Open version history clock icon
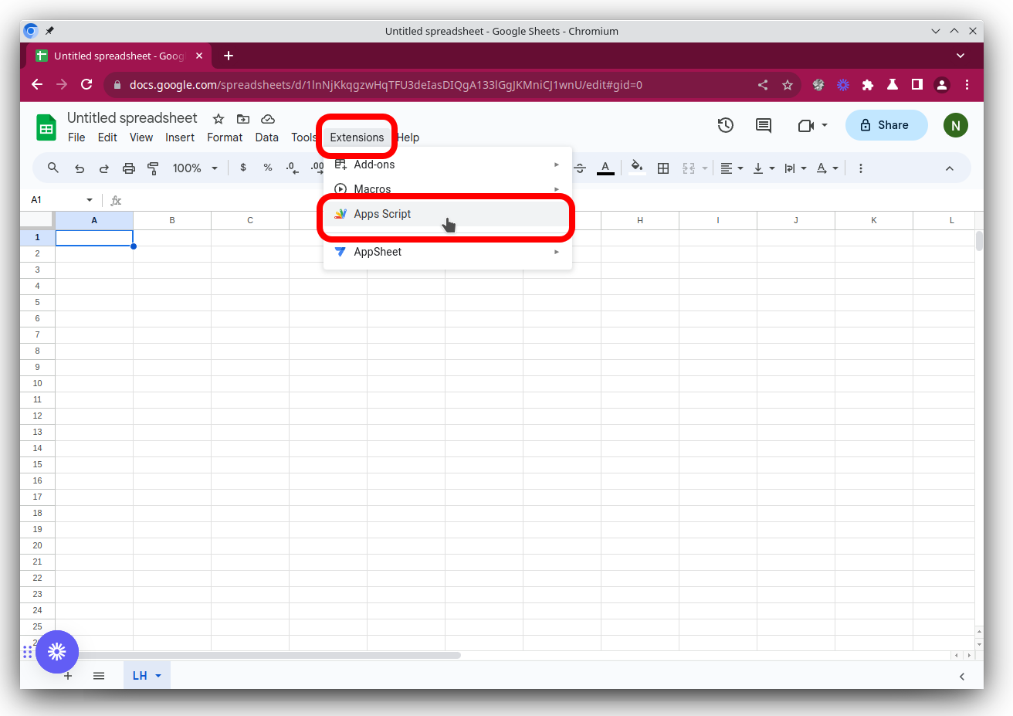This screenshot has width=1013, height=716. coord(726,125)
